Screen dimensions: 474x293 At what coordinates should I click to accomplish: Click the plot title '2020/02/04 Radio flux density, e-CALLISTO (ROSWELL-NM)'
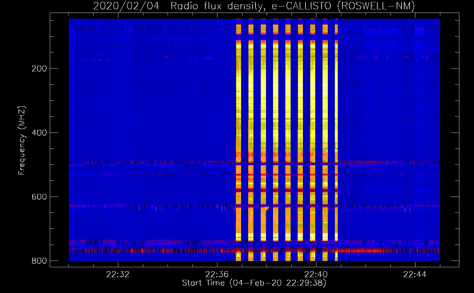pyautogui.click(x=254, y=6)
